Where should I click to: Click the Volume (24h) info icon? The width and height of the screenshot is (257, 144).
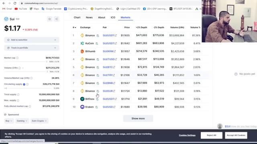[x=20, y=68]
